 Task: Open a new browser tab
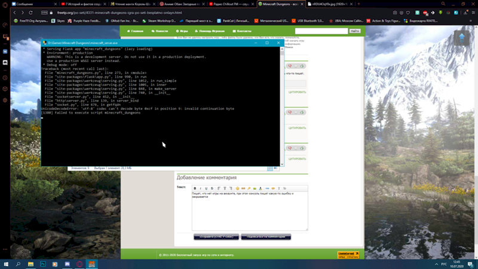359,4
